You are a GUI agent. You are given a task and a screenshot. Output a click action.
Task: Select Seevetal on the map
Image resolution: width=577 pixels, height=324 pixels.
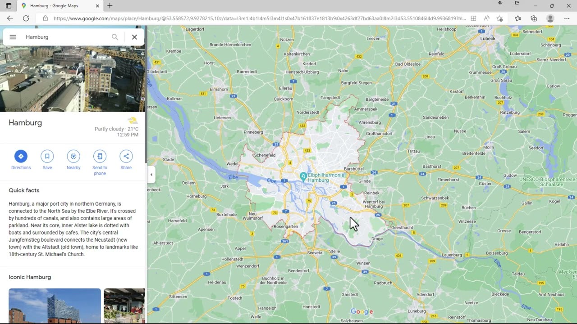click(x=315, y=253)
